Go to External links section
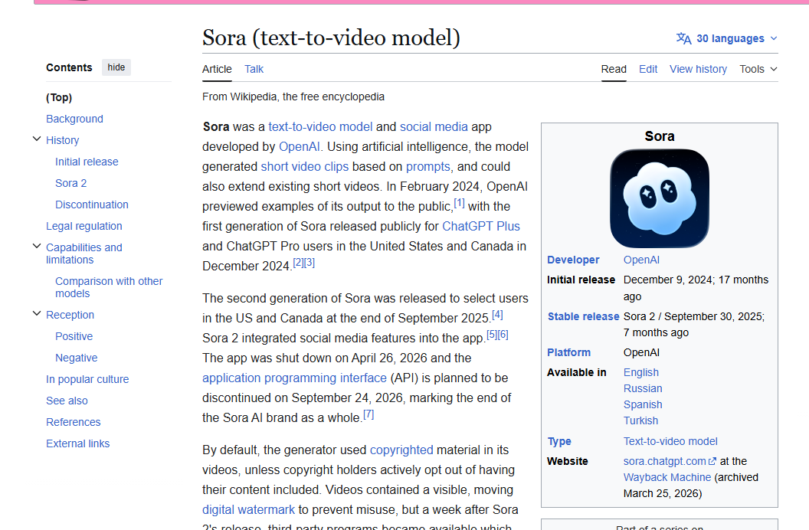Viewport: 809px width, 530px height. [78, 444]
